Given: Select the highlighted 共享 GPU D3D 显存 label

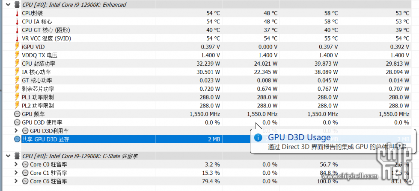Looking at the screenshot, I should [x=46, y=139].
